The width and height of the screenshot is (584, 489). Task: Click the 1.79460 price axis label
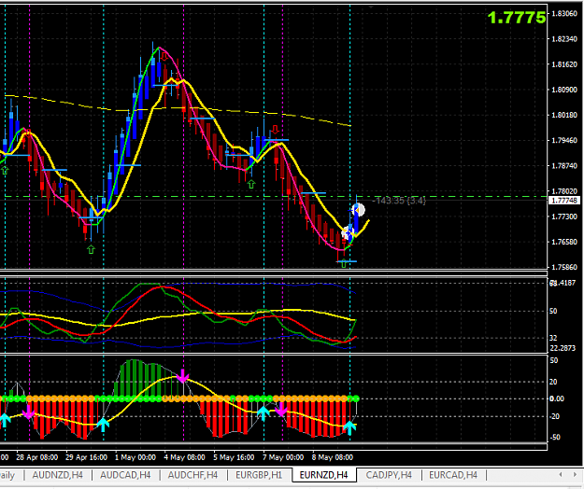click(x=564, y=141)
